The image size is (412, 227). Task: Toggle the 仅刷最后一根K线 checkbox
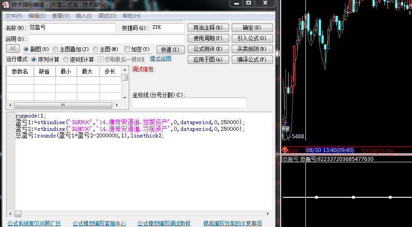pyautogui.click(x=100, y=59)
